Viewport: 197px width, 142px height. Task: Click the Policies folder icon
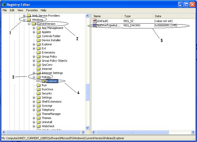[x=39, y=77]
